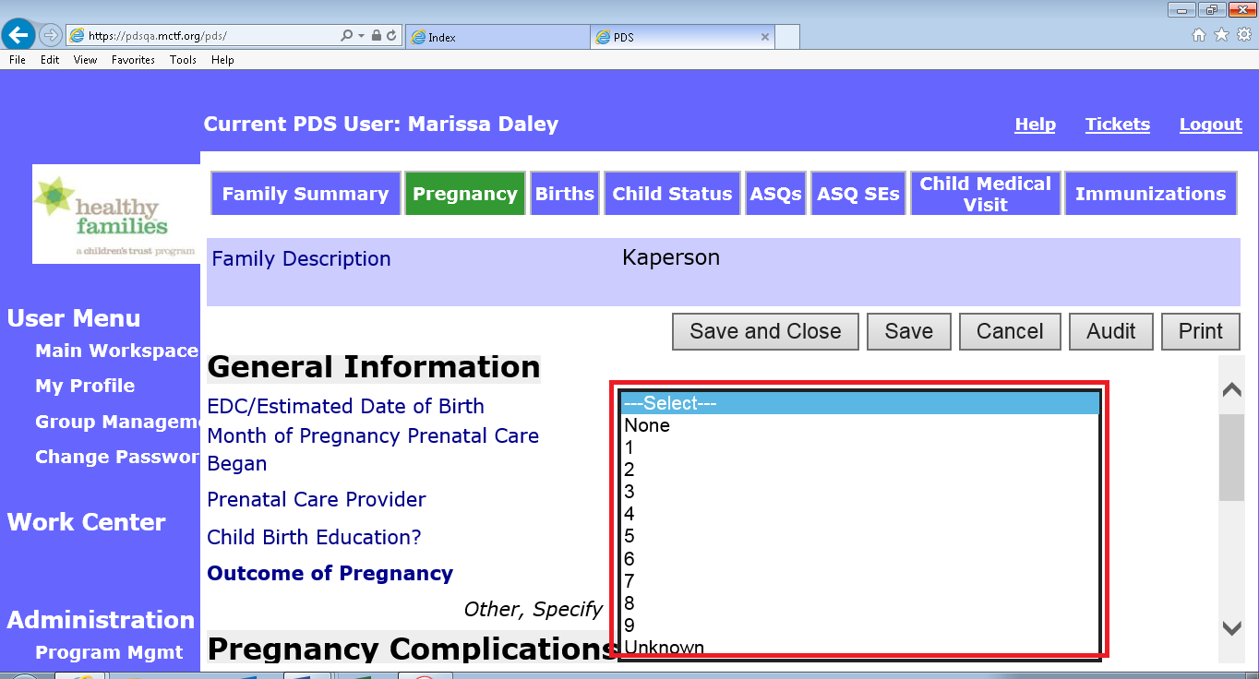Choose None in the month list
Viewport: 1259px width, 679px height.
859,425
